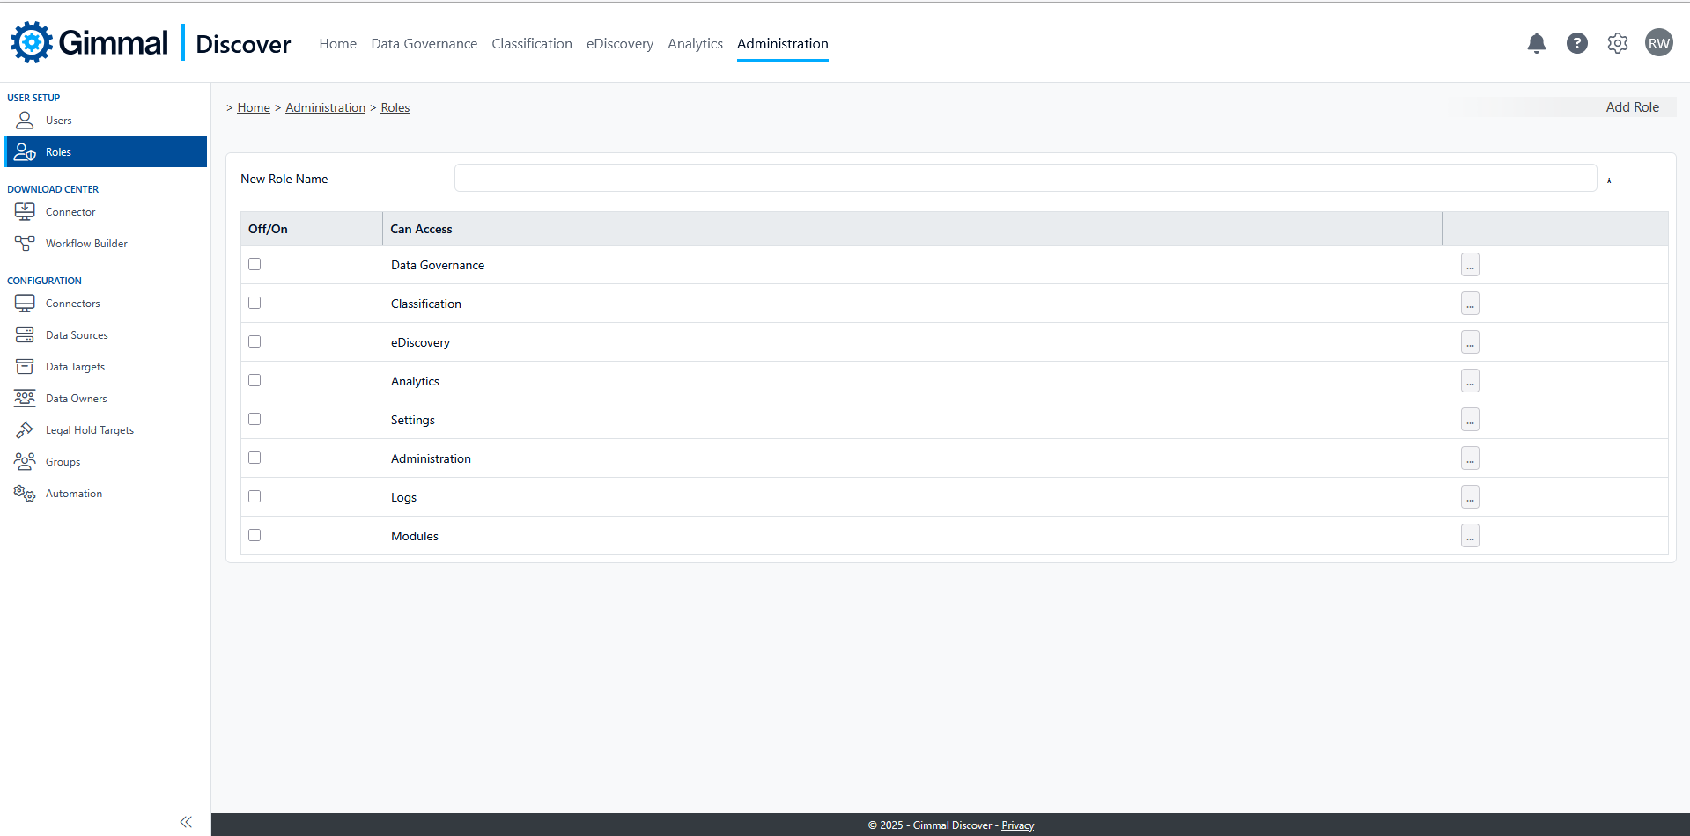Go to Legal Hold Targets in sidebar
The width and height of the screenshot is (1690, 836).
89,430
